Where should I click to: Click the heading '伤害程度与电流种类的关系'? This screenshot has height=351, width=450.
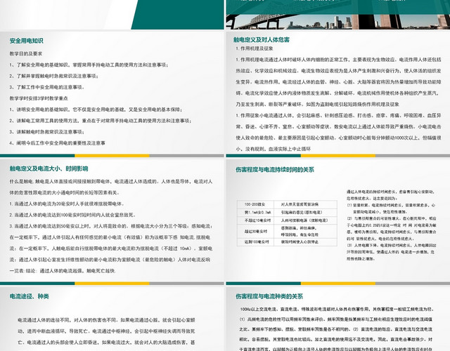[x=269, y=296]
